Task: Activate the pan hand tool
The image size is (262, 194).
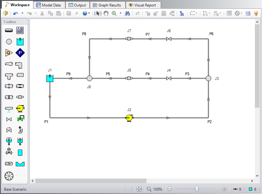Action: [106, 13]
